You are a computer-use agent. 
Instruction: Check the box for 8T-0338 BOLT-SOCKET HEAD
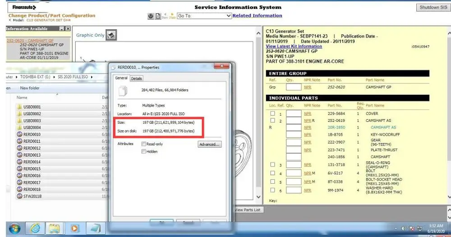[272, 182]
